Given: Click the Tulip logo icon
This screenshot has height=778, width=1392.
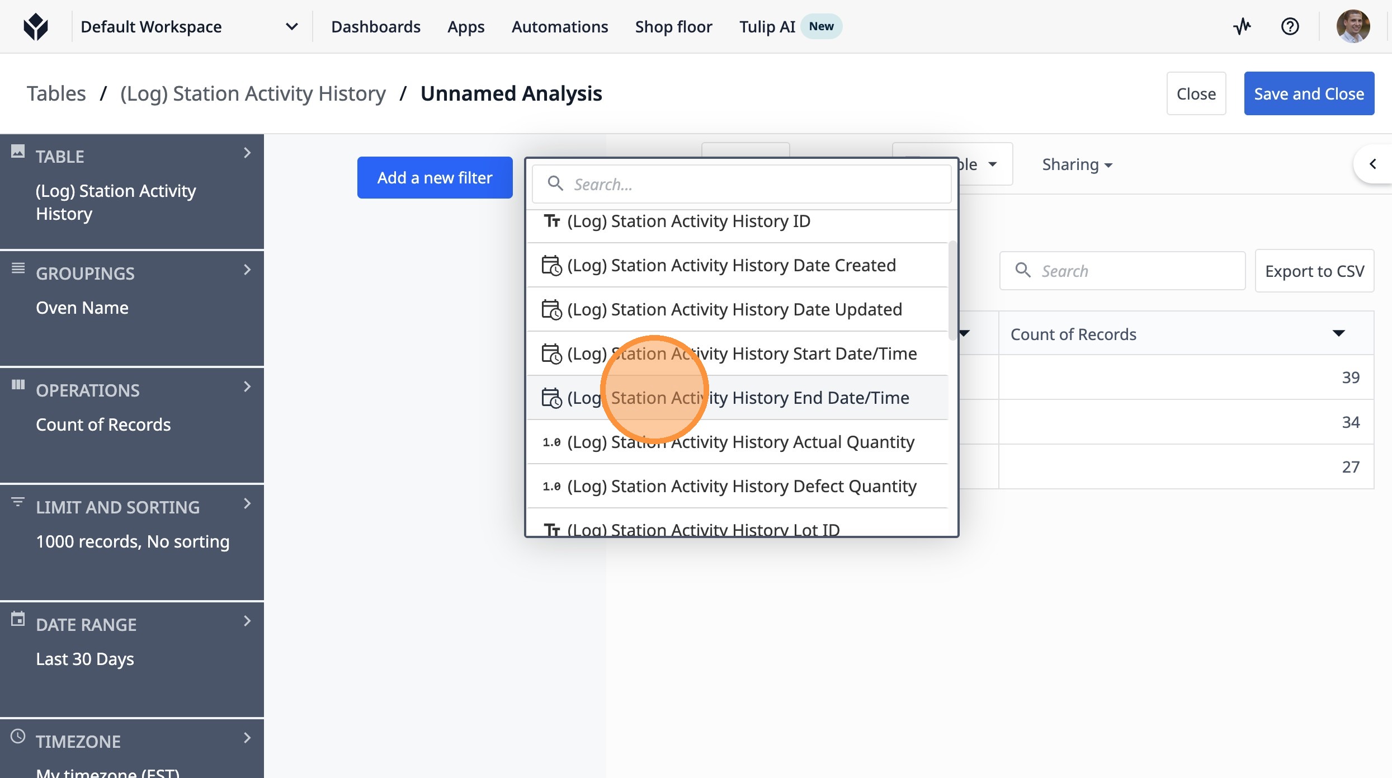Looking at the screenshot, I should click(x=36, y=26).
